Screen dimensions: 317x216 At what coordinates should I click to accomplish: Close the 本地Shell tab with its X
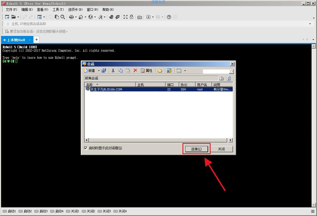tap(29, 40)
